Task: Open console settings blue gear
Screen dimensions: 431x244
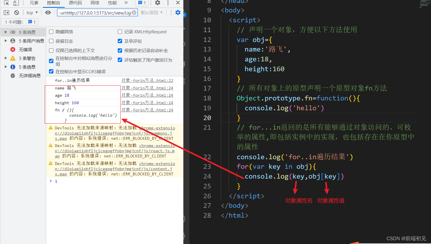Action: pyautogui.click(x=178, y=12)
